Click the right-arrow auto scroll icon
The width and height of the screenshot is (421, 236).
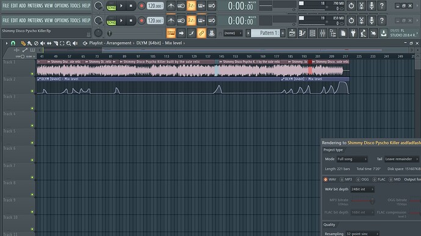tap(181, 33)
